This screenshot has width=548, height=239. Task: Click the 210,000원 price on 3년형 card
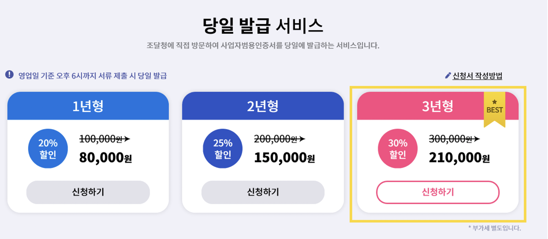coord(460,157)
